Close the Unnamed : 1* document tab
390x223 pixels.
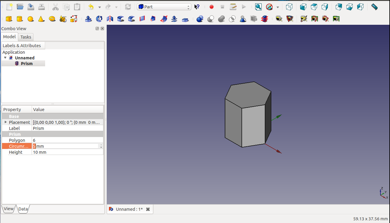coord(148,209)
